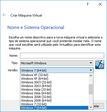The height and width of the screenshot is (112, 107).
Task: Open the help question mark
Action: coord(88,4)
